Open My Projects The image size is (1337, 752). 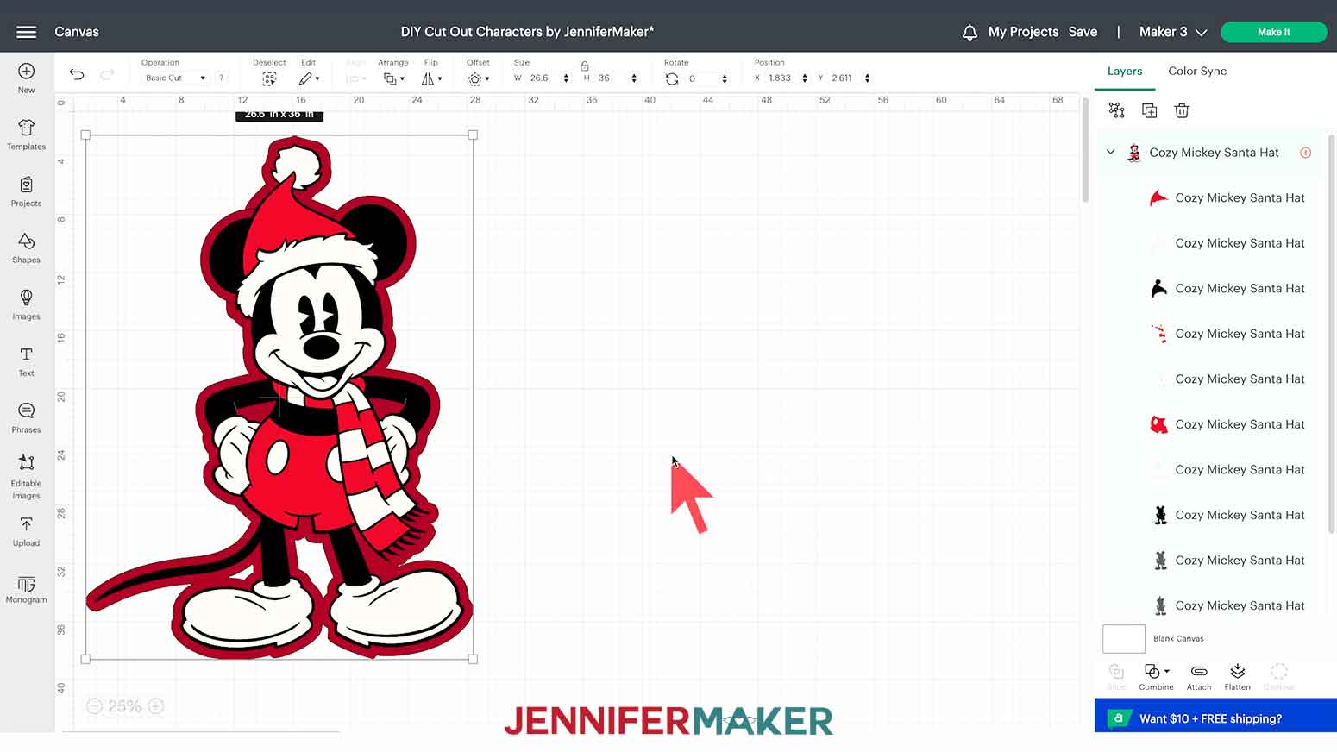pos(1023,32)
